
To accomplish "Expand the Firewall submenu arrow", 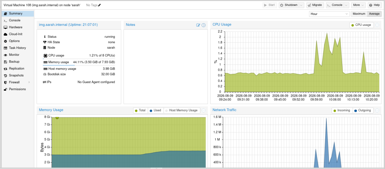I will point(29,82).
